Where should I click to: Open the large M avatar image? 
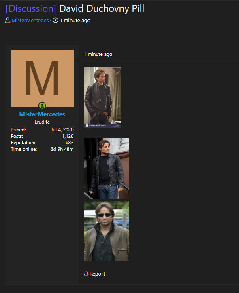pyautogui.click(x=42, y=78)
